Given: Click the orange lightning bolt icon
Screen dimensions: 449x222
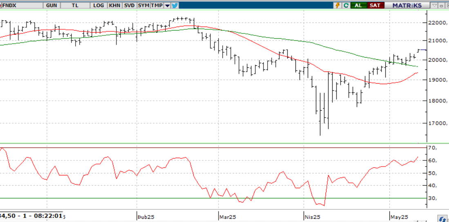Looking at the screenshot, I should (338, 5).
